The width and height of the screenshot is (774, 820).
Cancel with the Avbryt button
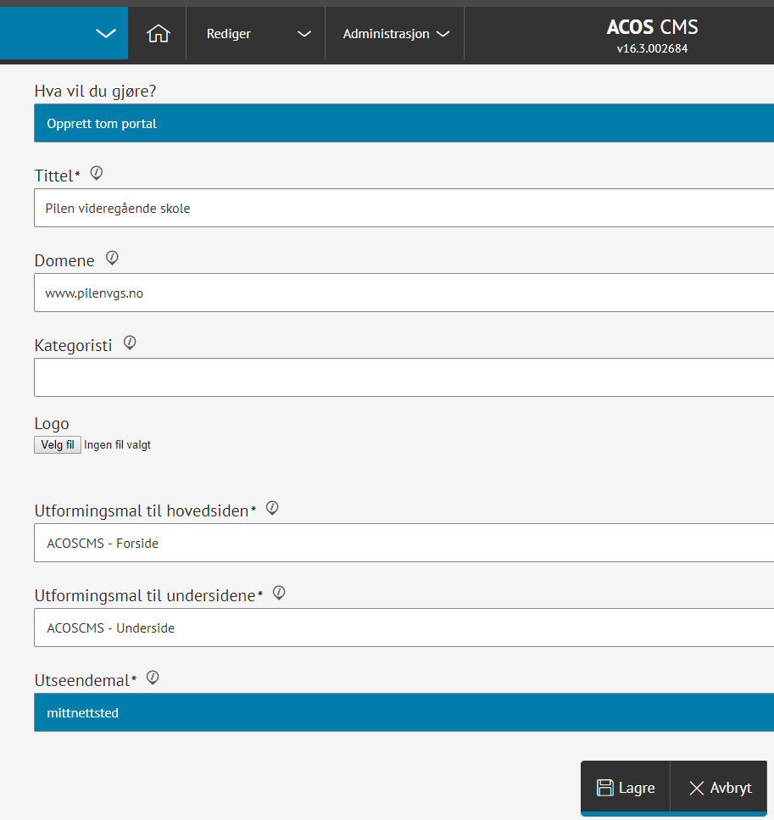coord(720,788)
